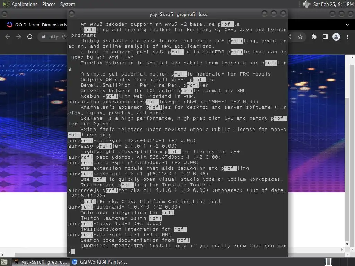This screenshot has width=355, height=266.
Task: Go back in the browser window
Action: click(8, 37)
